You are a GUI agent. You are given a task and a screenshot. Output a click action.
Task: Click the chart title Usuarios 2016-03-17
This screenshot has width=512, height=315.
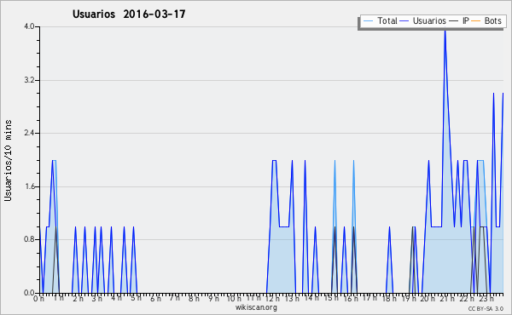pos(129,14)
